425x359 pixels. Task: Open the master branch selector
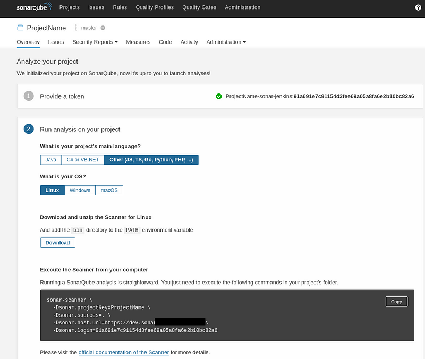click(x=89, y=28)
